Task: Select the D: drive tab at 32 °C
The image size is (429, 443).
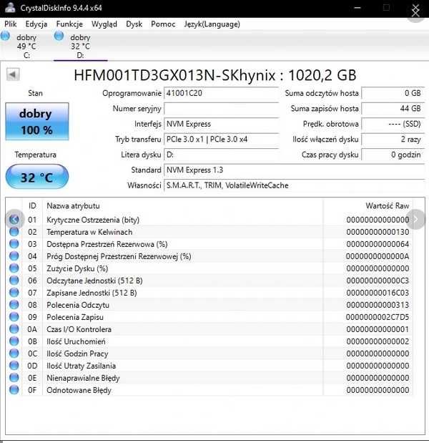Action: click(80, 46)
